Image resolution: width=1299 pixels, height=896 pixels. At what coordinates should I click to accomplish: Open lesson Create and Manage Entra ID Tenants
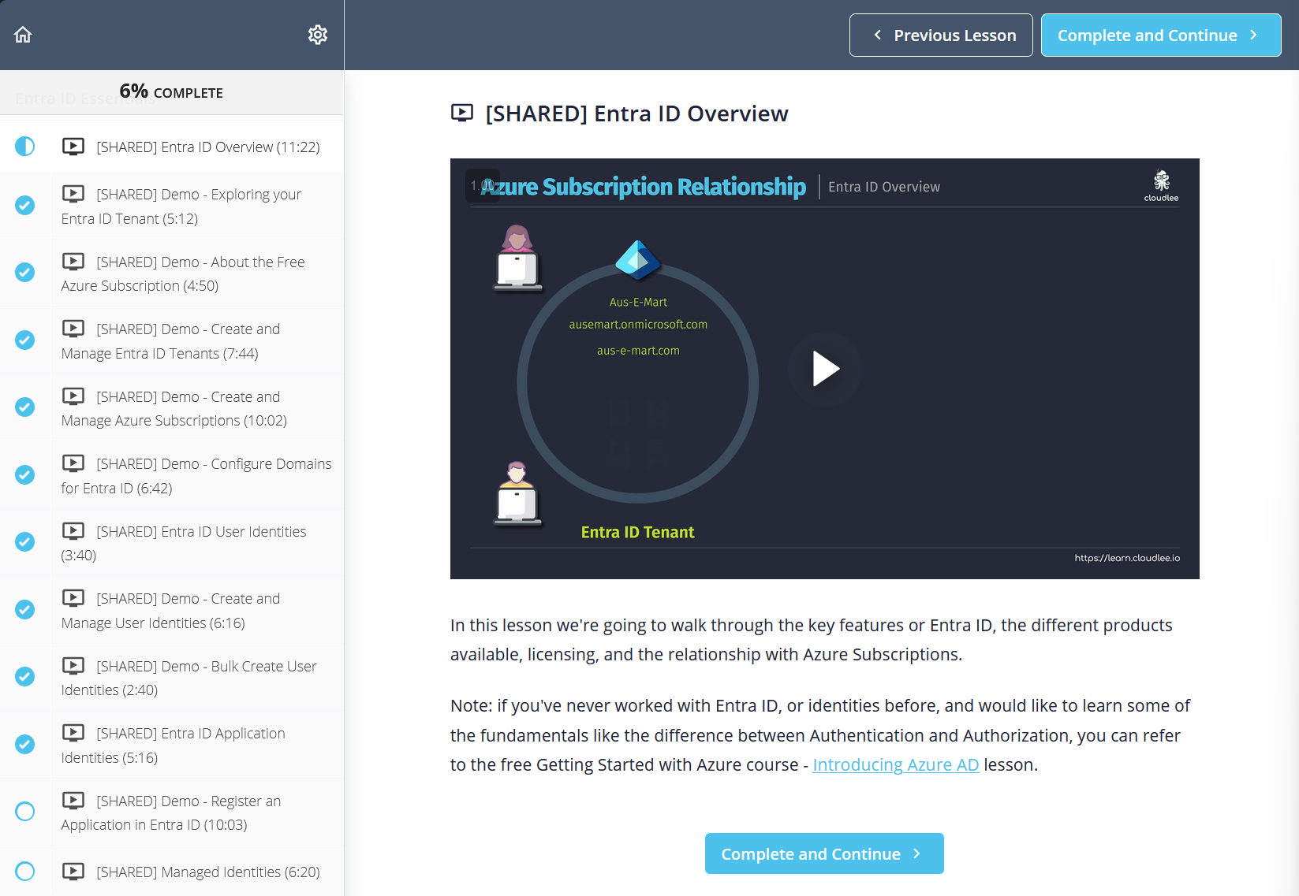click(172, 340)
